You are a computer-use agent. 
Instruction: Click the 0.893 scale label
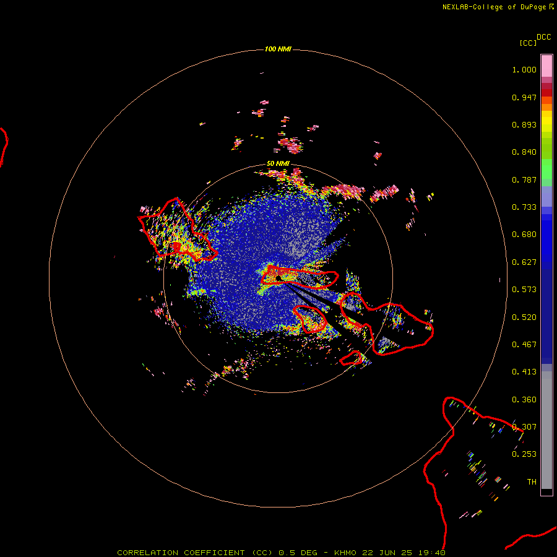pyautogui.click(x=524, y=124)
